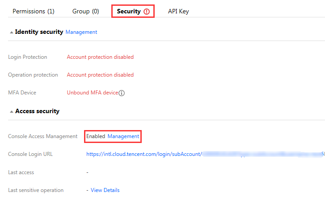Switch to the Group (0) tab

tap(85, 12)
